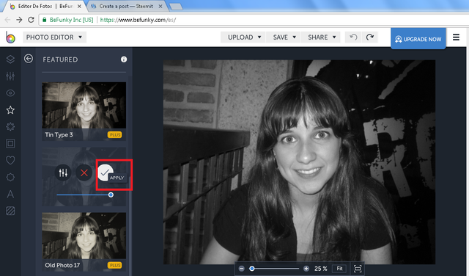The height and width of the screenshot is (276, 469).
Task: Open the hamburger main menu
Action: tap(456, 37)
